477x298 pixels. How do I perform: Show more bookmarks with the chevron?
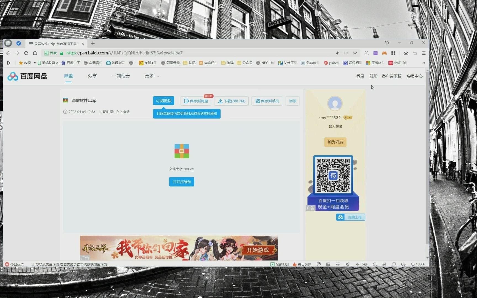click(x=424, y=63)
